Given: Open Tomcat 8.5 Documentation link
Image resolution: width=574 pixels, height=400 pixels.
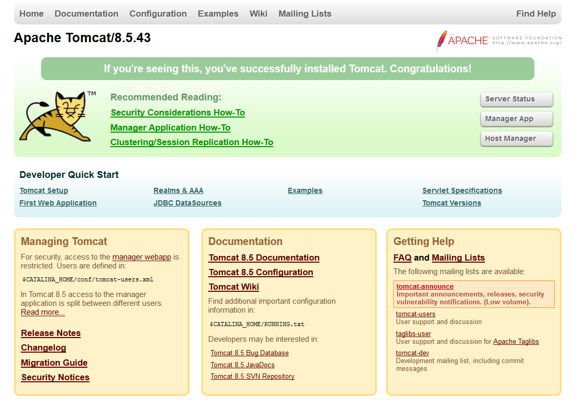Looking at the screenshot, I should [264, 258].
